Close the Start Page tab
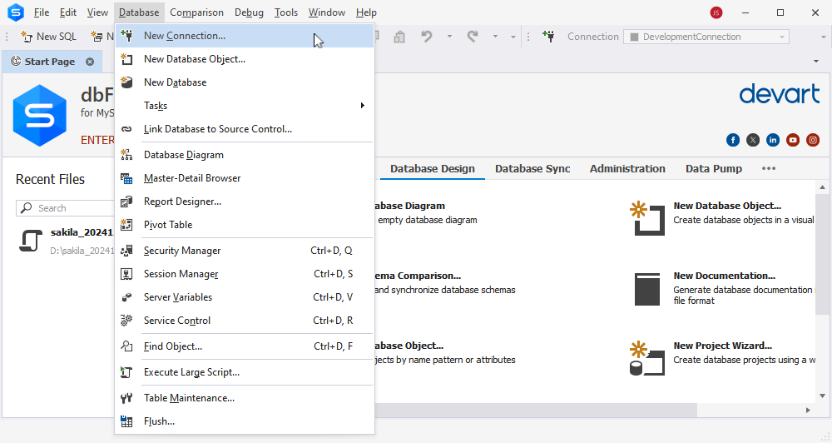832x443 pixels. tap(90, 62)
